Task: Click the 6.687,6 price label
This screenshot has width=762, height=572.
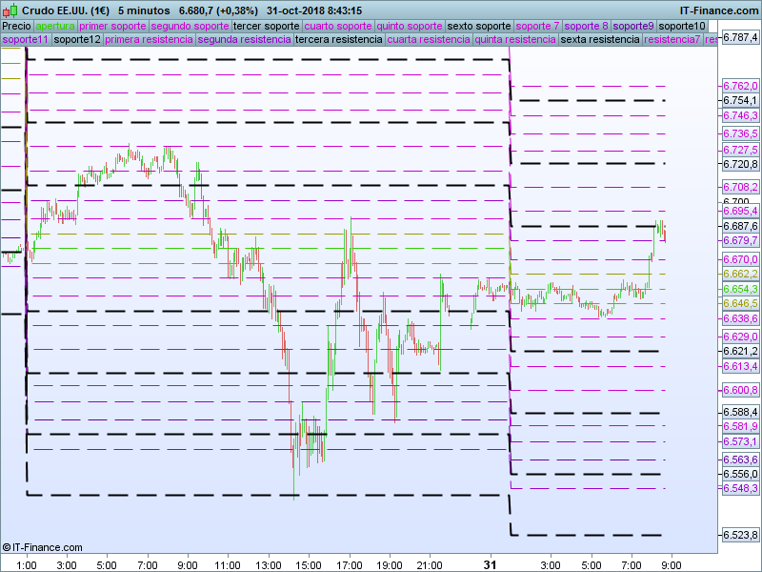Action: 740,226
